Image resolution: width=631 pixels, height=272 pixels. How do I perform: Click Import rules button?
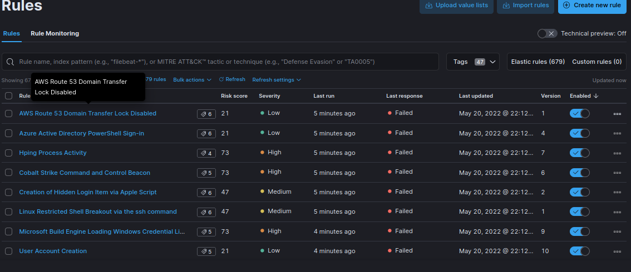pyautogui.click(x=526, y=5)
